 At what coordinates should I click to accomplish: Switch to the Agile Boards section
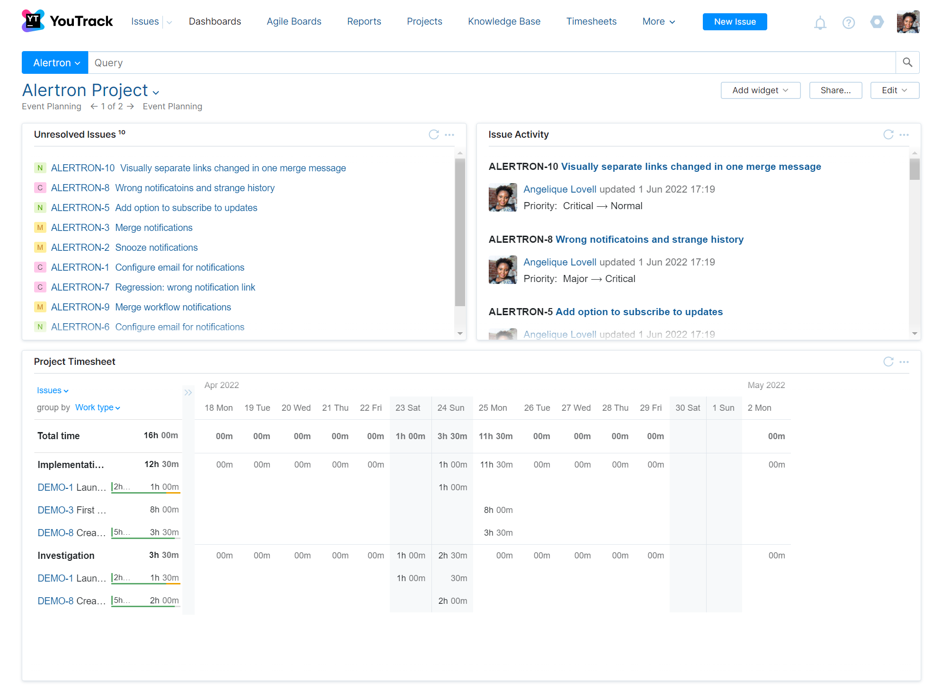click(294, 21)
